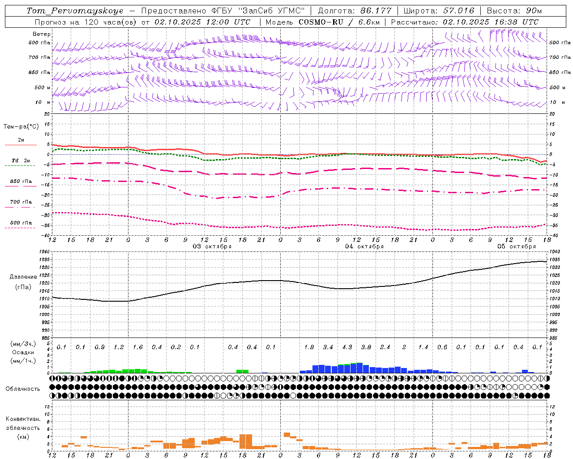Click the Рассчитано 16:38 UTC timestamp
Viewport: 573px width, 459px height.
click(x=465, y=22)
